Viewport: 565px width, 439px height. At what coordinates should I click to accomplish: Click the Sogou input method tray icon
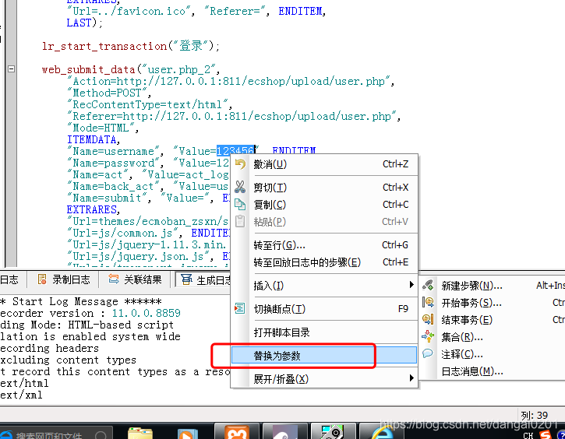tap(545, 434)
